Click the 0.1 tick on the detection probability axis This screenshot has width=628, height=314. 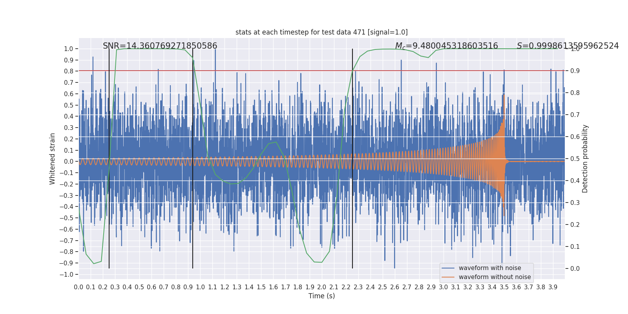(575, 246)
